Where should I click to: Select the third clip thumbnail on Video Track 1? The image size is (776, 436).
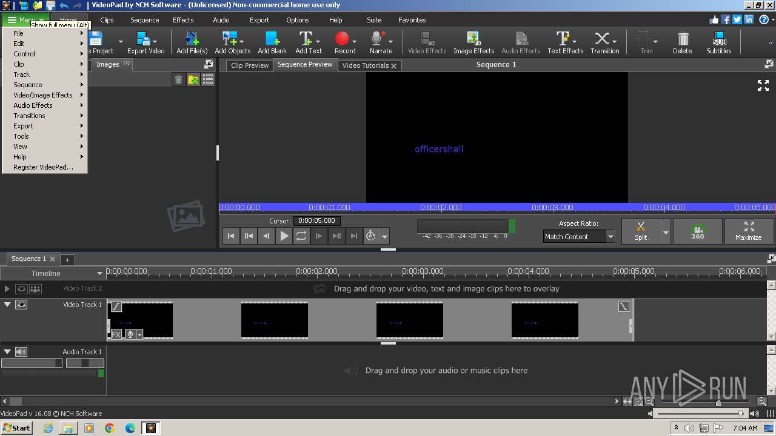410,320
